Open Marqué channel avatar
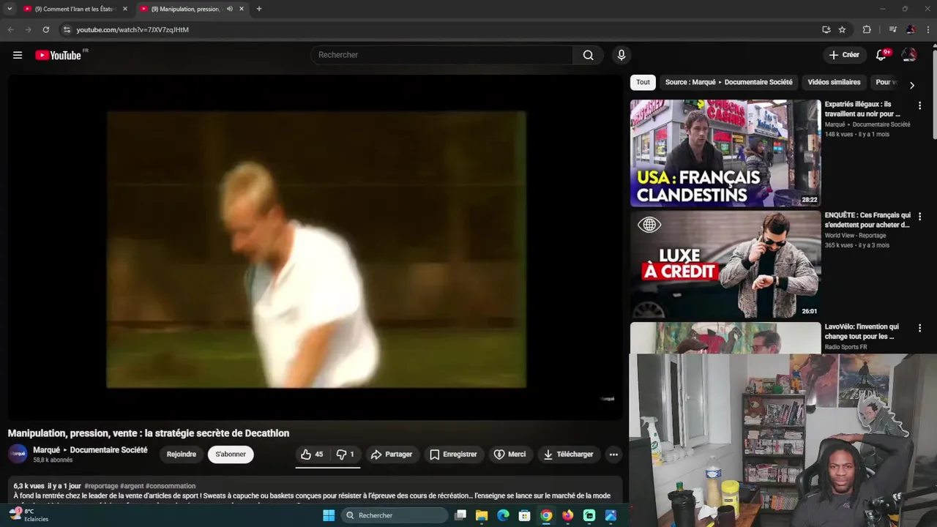 18,454
